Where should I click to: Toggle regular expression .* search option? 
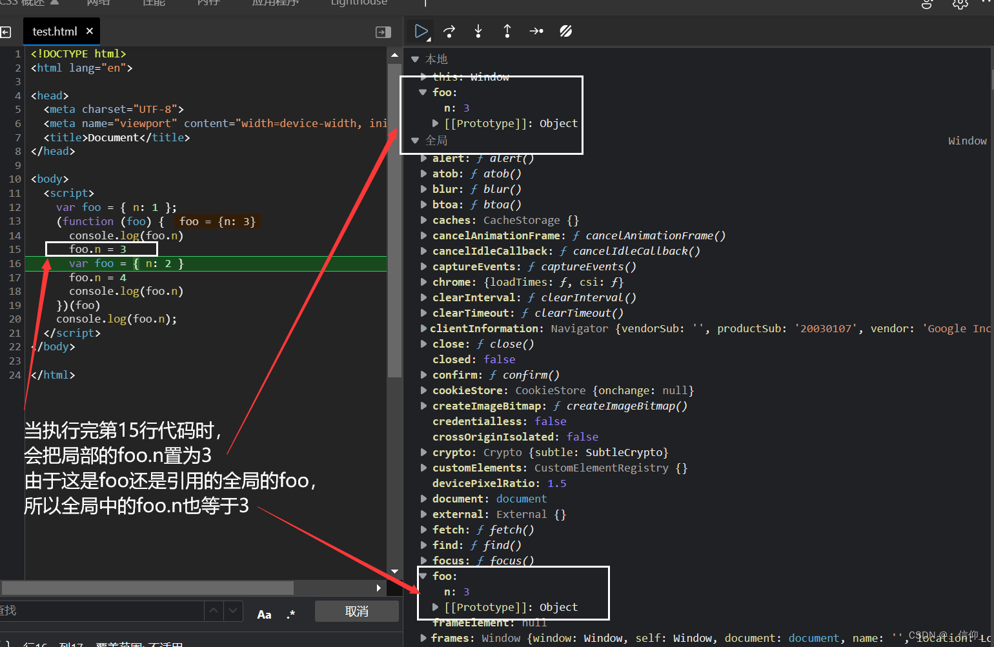tap(290, 614)
